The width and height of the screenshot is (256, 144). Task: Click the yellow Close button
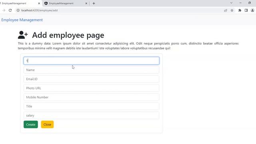click(x=47, y=124)
